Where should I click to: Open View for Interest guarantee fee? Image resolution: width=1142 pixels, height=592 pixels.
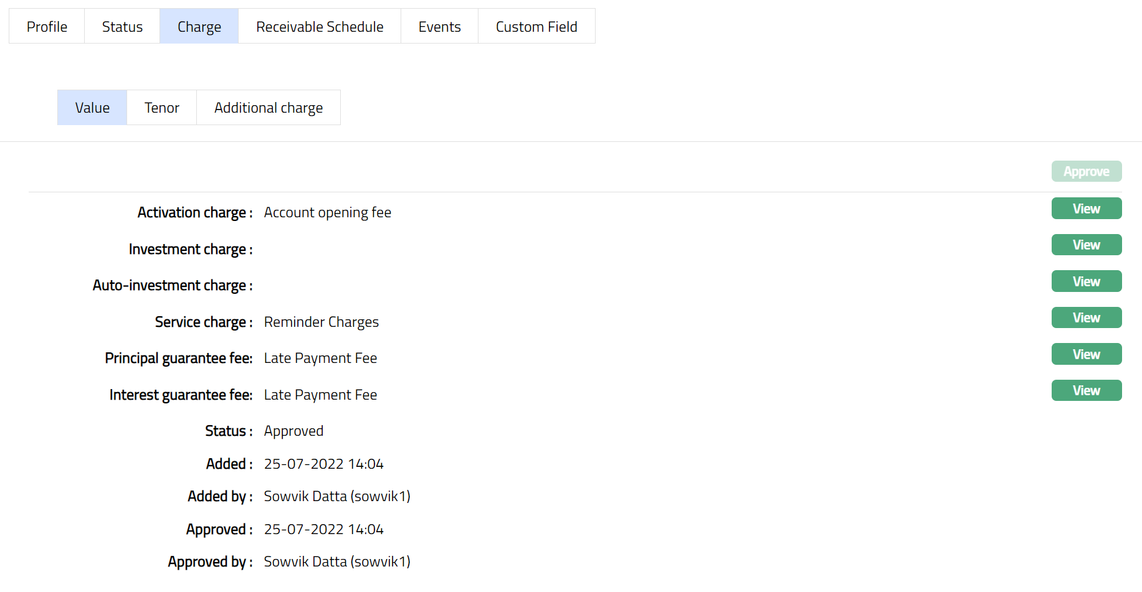point(1086,390)
